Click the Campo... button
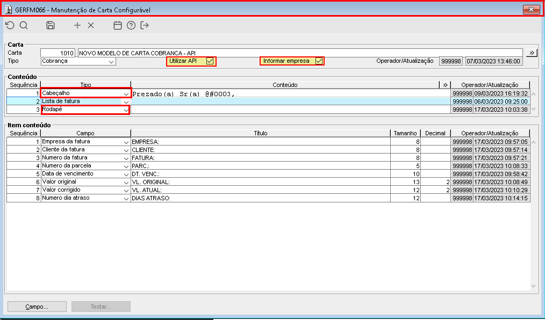 point(37,307)
